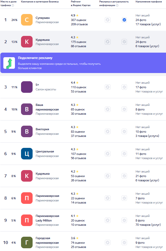This screenshot has width=166, height=251.
Task: Open the Супермен company name
Action: click(43, 18)
